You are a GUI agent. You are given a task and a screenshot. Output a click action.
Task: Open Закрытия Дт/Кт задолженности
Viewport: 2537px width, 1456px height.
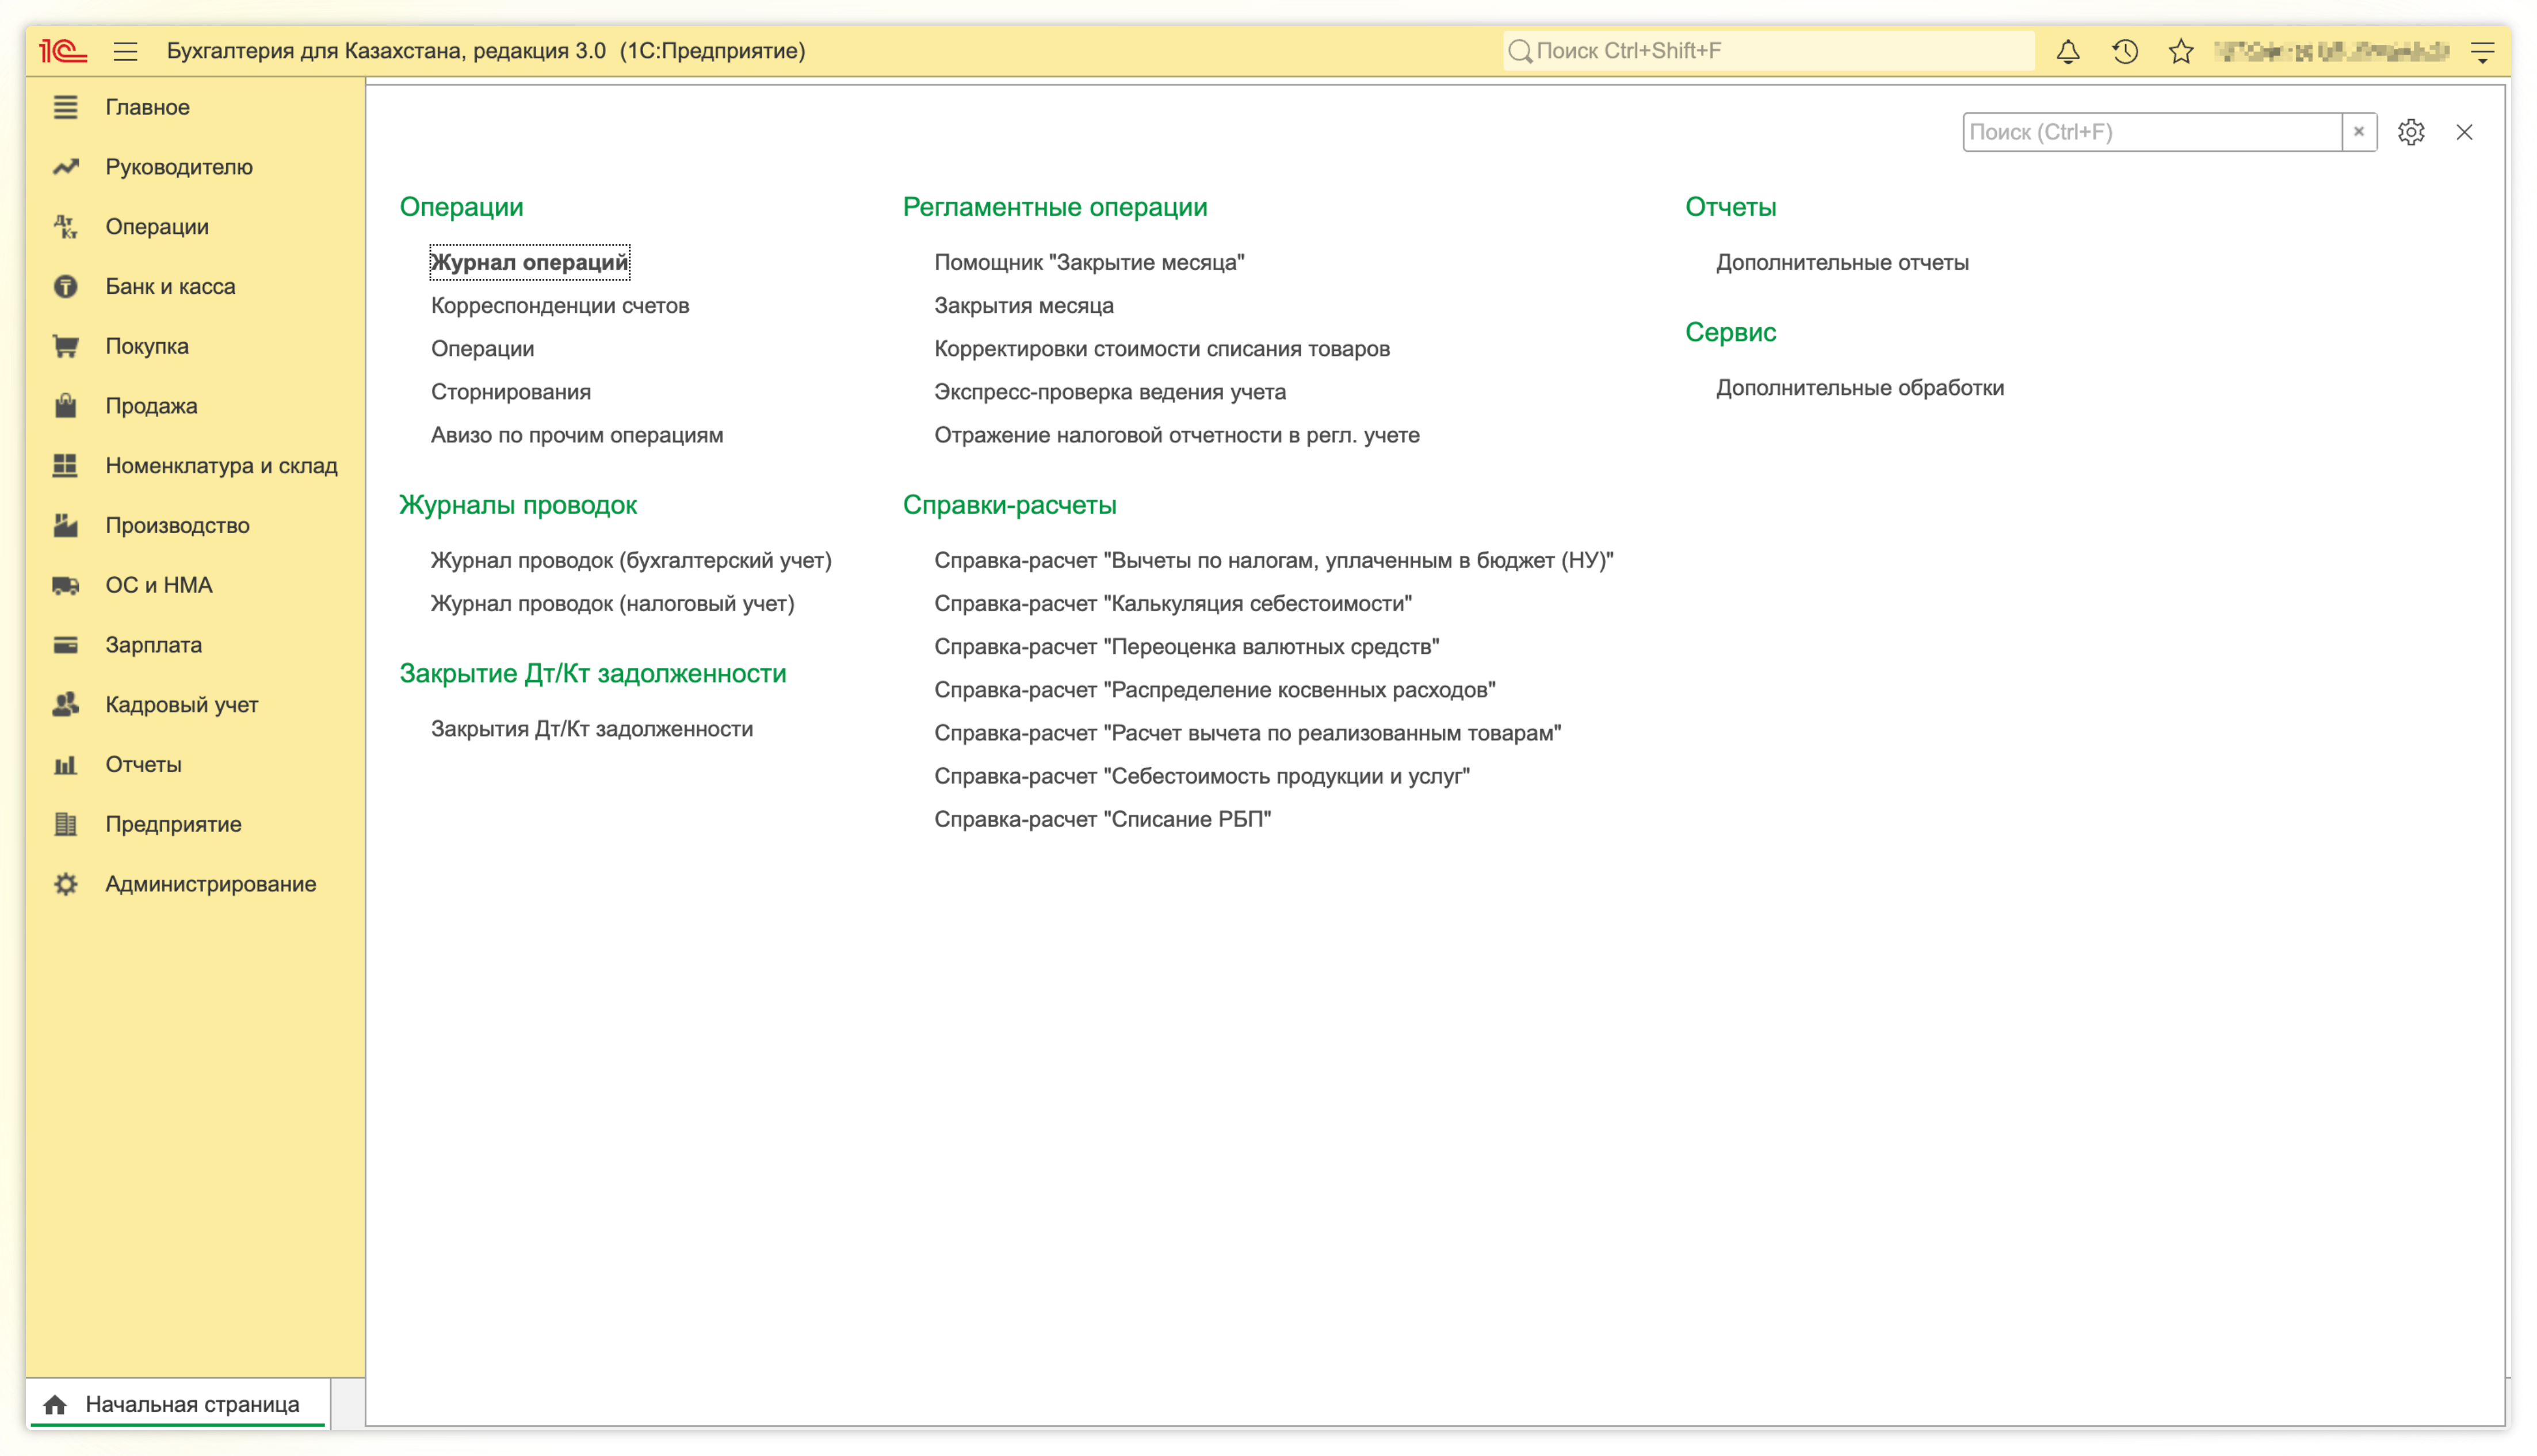591,729
